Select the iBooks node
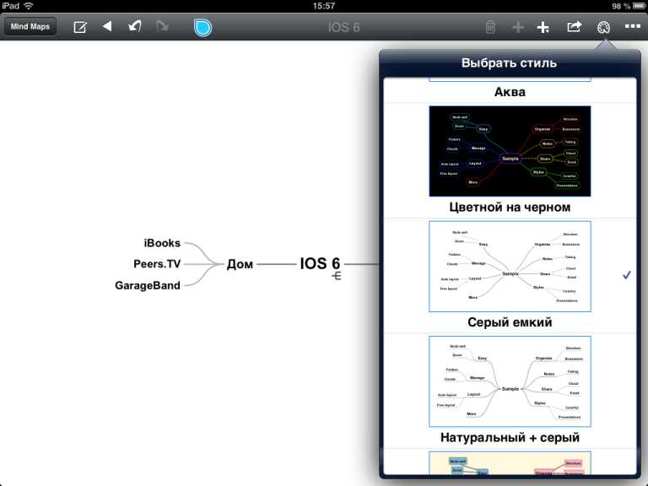 pyautogui.click(x=162, y=243)
